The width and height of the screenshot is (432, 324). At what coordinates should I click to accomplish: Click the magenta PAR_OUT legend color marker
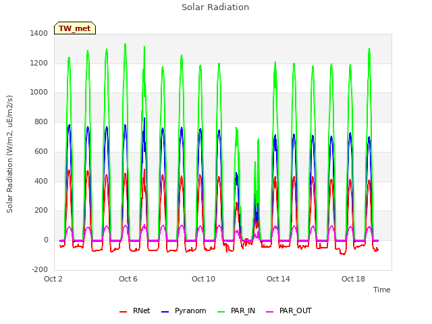tap(270, 312)
